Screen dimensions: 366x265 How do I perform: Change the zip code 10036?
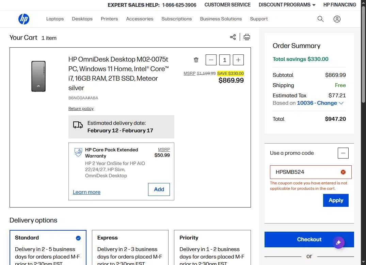[x=320, y=103]
